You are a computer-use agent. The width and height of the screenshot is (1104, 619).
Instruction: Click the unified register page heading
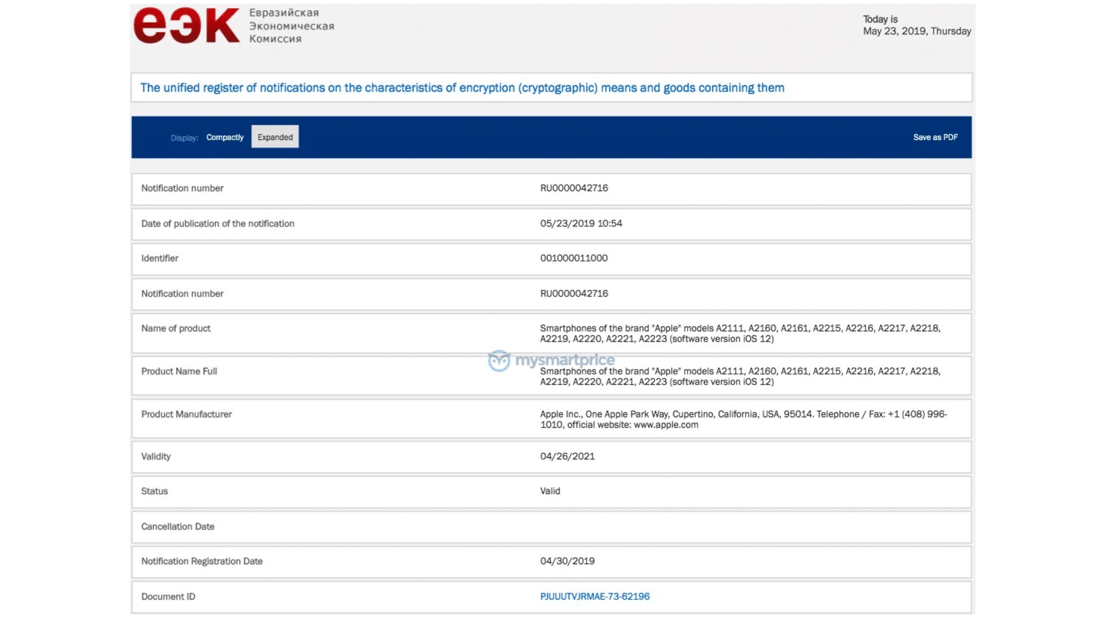coord(462,87)
